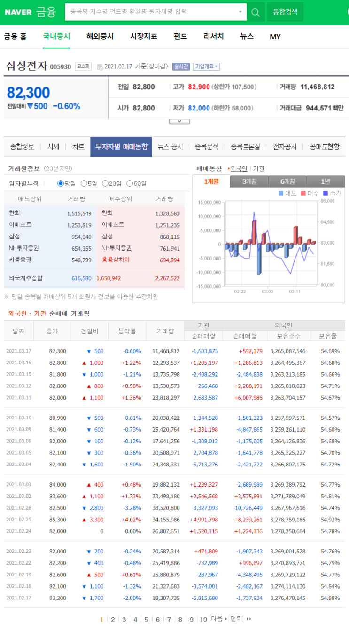
Task: Click the calendar icon beside 2021.03.17
Action: coord(100,67)
